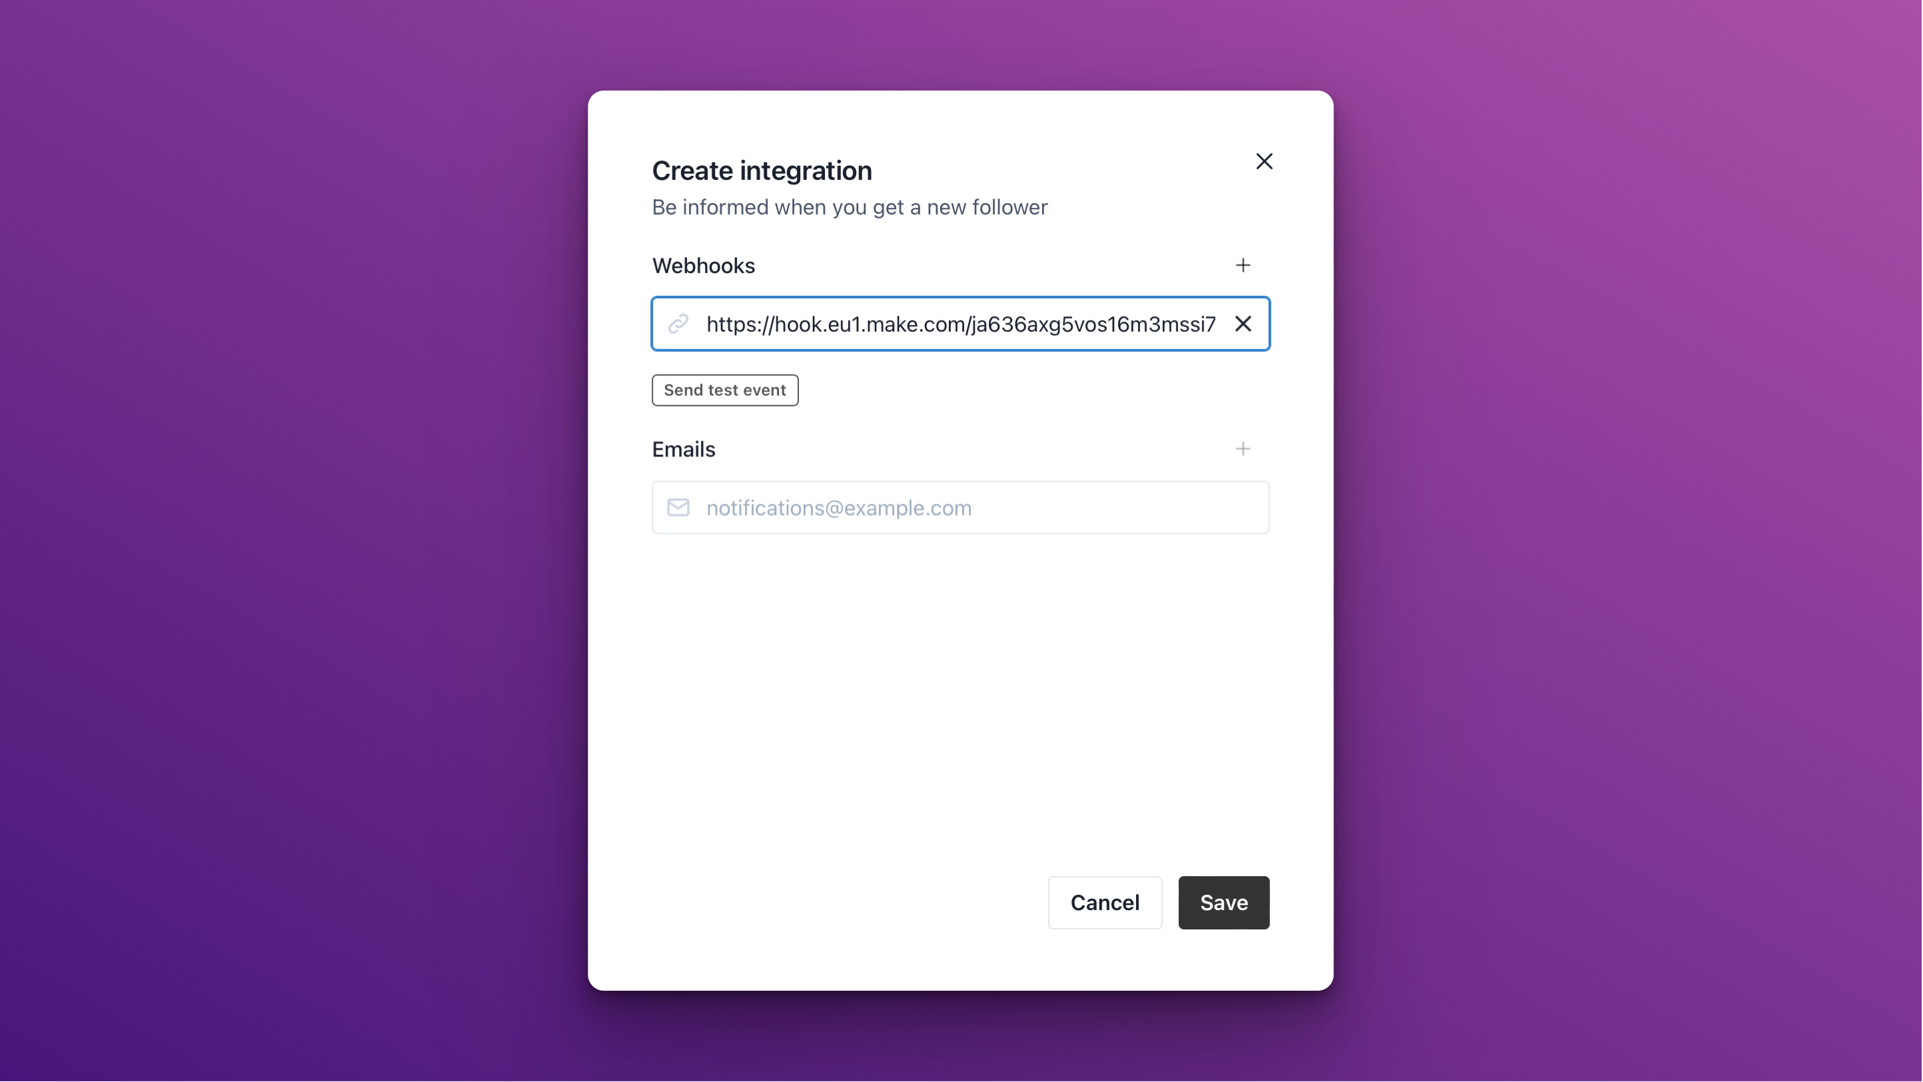Add another webhook with the plus icon
This screenshot has height=1082, width=1923.
[x=1243, y=265]
